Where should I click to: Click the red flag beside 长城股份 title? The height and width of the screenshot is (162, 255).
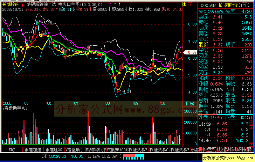23,5
